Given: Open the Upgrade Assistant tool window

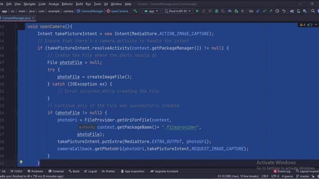Looking at the screenshot, I should 164,171.
